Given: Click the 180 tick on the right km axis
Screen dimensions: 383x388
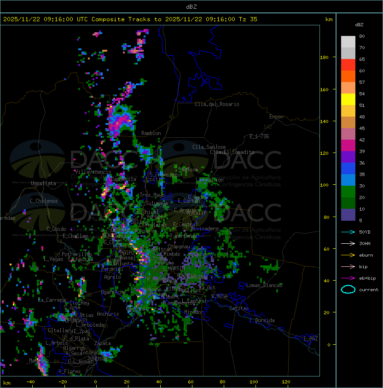Looking at the screenshot, I should pos(324,57).
